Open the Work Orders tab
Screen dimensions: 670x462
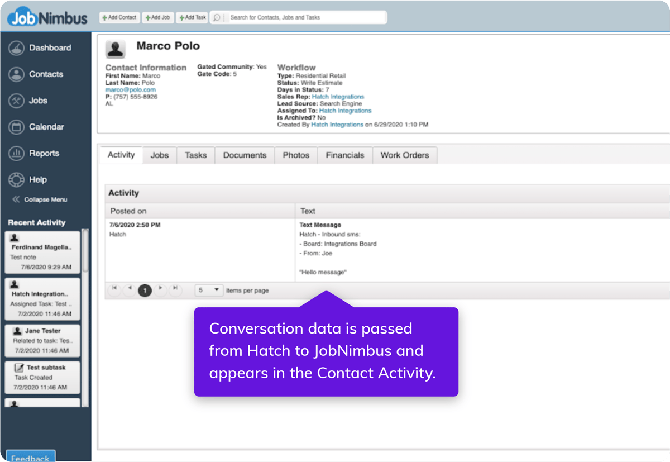click(x=405, y=155)
